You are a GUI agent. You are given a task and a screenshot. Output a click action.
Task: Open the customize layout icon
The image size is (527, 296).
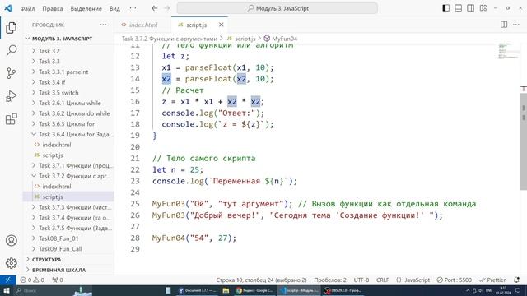[483, 8]
